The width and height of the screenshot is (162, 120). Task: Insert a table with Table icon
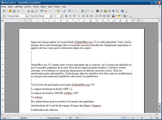[x=86, y=11]
